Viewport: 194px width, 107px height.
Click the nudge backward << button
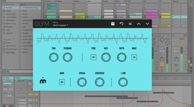6,102
